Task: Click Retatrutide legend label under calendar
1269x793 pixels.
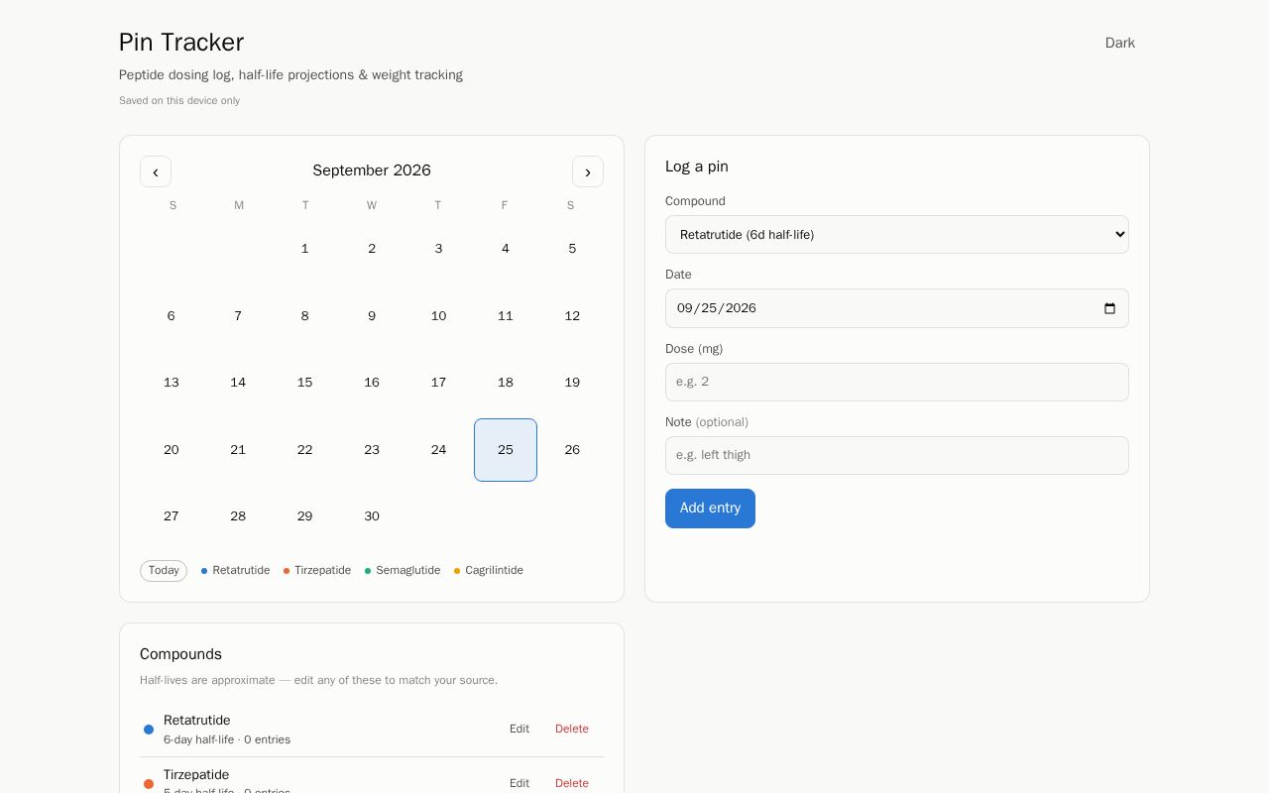Action: [x=241, y=571]
